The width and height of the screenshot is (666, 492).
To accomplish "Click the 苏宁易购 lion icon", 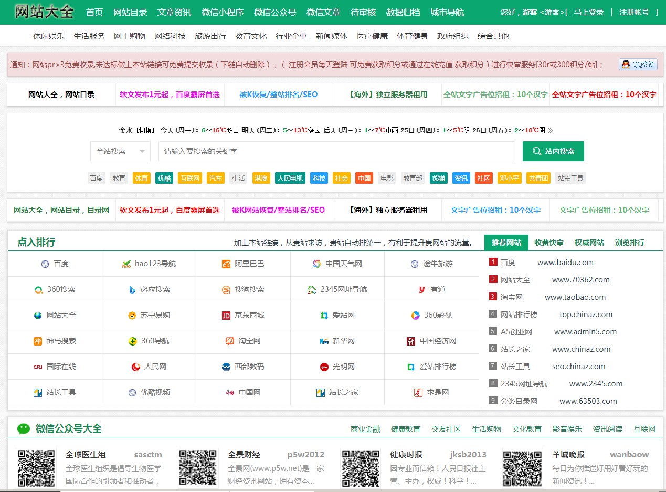I will tap(132, 316).
